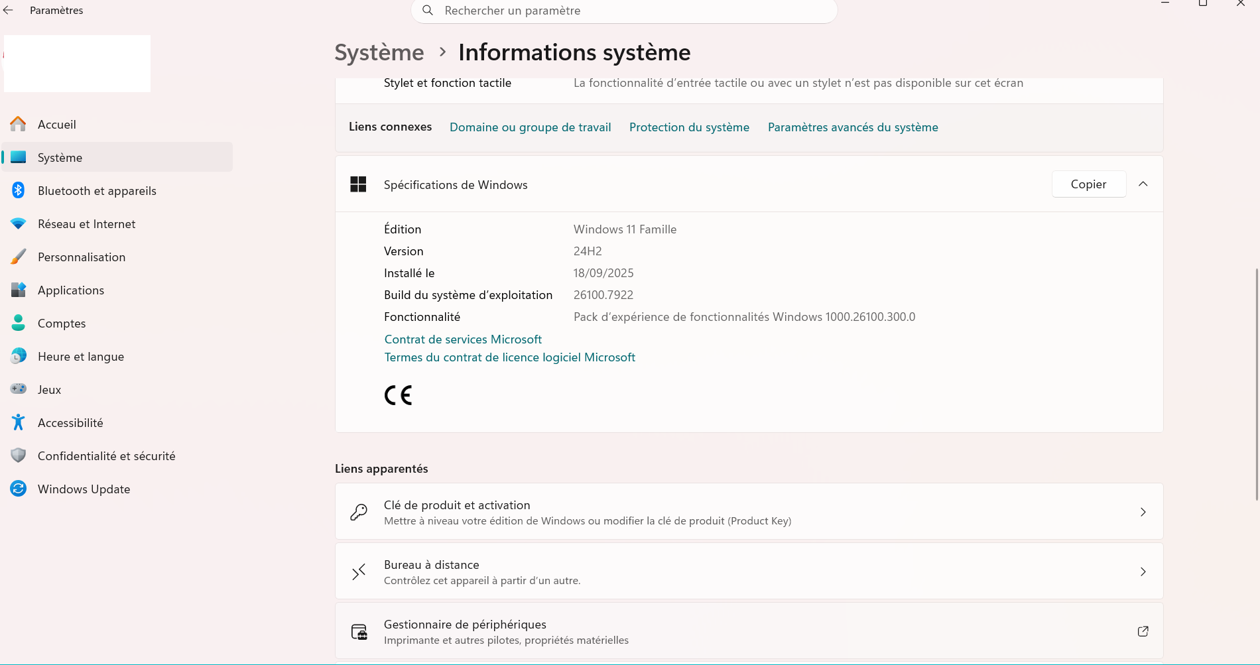The width and height of the screenshot is (1260, 665).
Task: Click the version value 24H2
Action: (588, 251)
